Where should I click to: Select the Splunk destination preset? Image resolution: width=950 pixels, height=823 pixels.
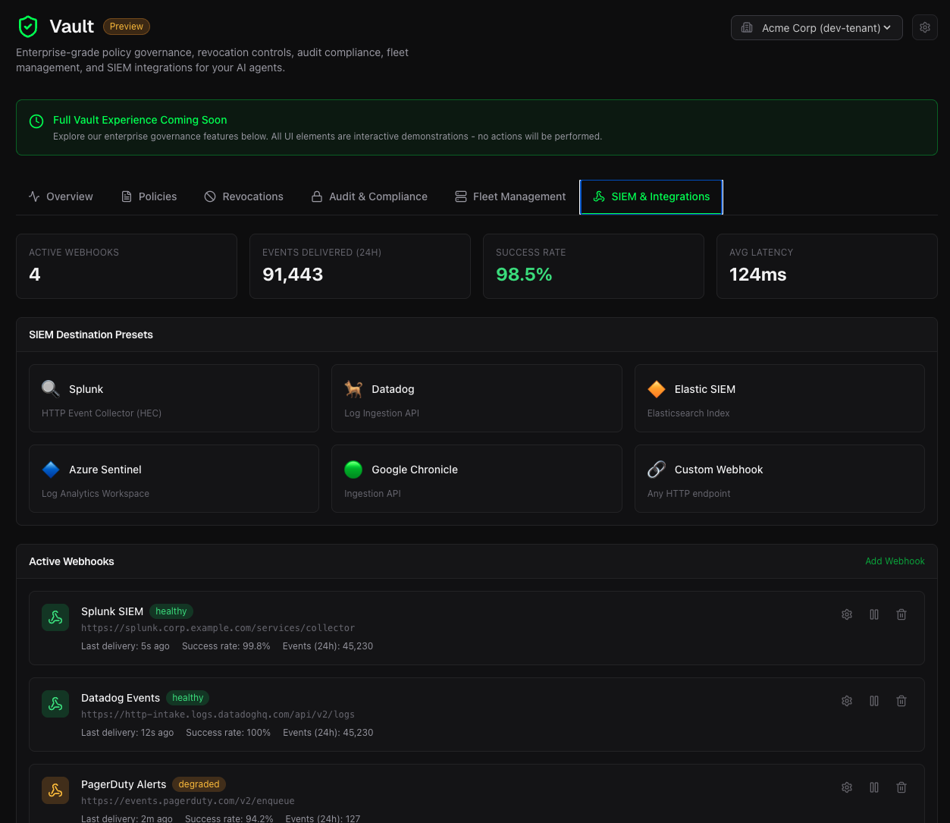(x=174, y=398)
